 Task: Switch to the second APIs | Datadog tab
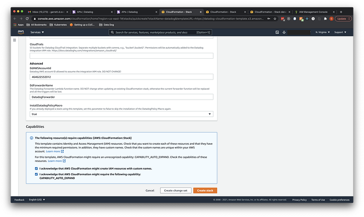tap(137, 12)
